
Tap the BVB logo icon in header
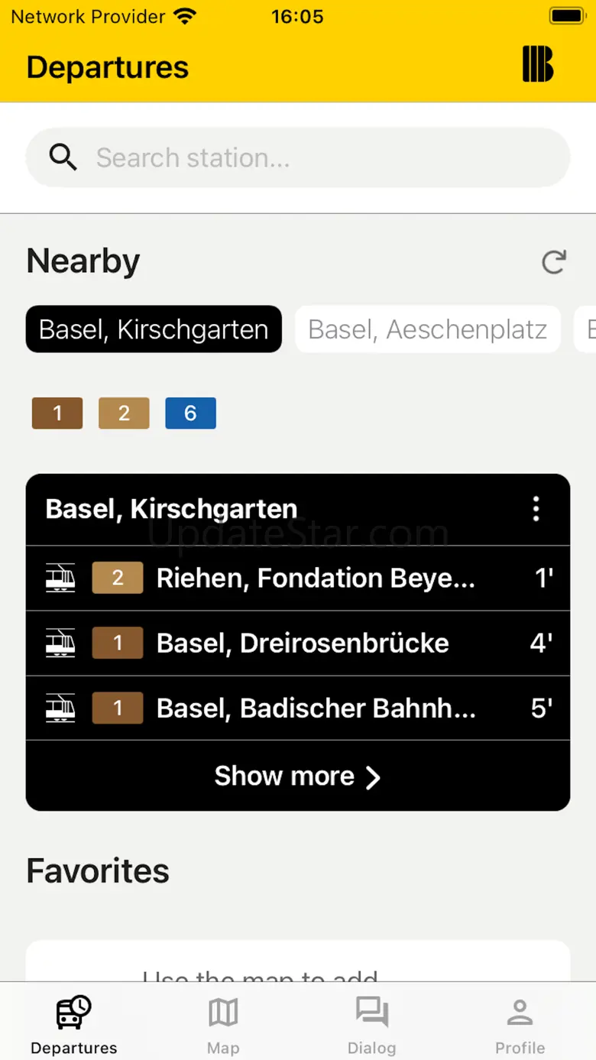[538, 63]
